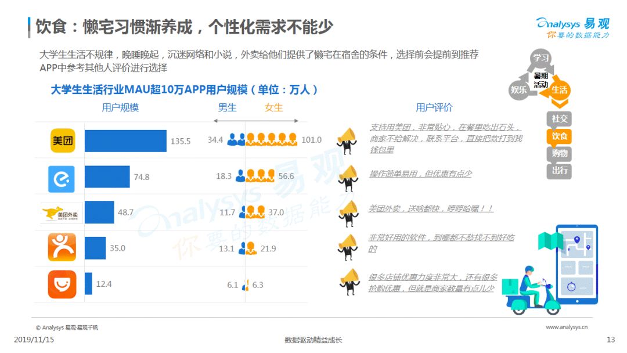The image size is (627, 353).
Task: Click the 12.4 blue bar
Action: pyautogui.click(x=88, y=284)
